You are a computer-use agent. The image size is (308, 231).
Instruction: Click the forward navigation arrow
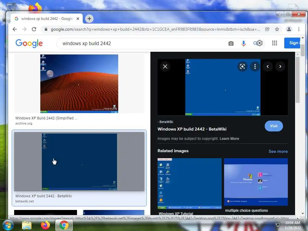tap(24, 29)
